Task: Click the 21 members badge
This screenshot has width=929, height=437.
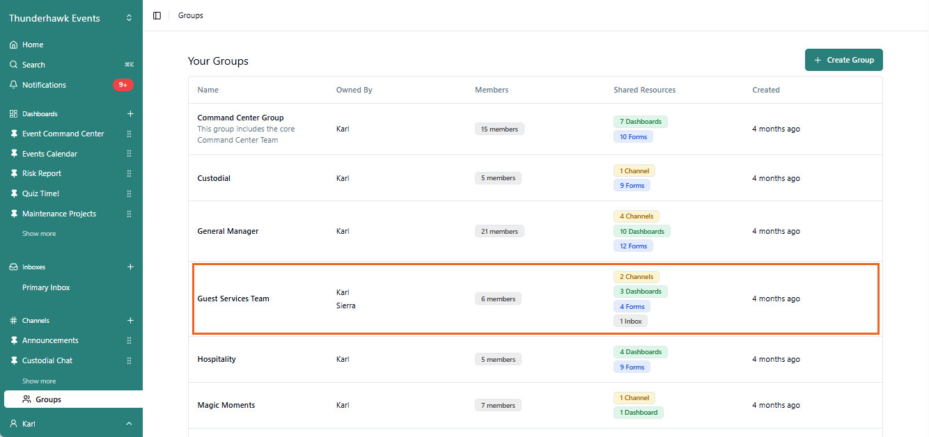Action: tap(499, 231)
